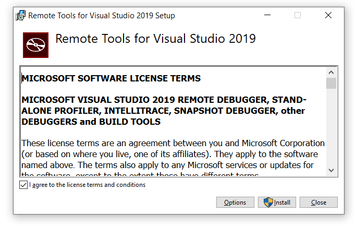Image resolution: width=357 pixels, height=226 pixels.
Task: Minimize the setup window
Action: click(267, 15)
